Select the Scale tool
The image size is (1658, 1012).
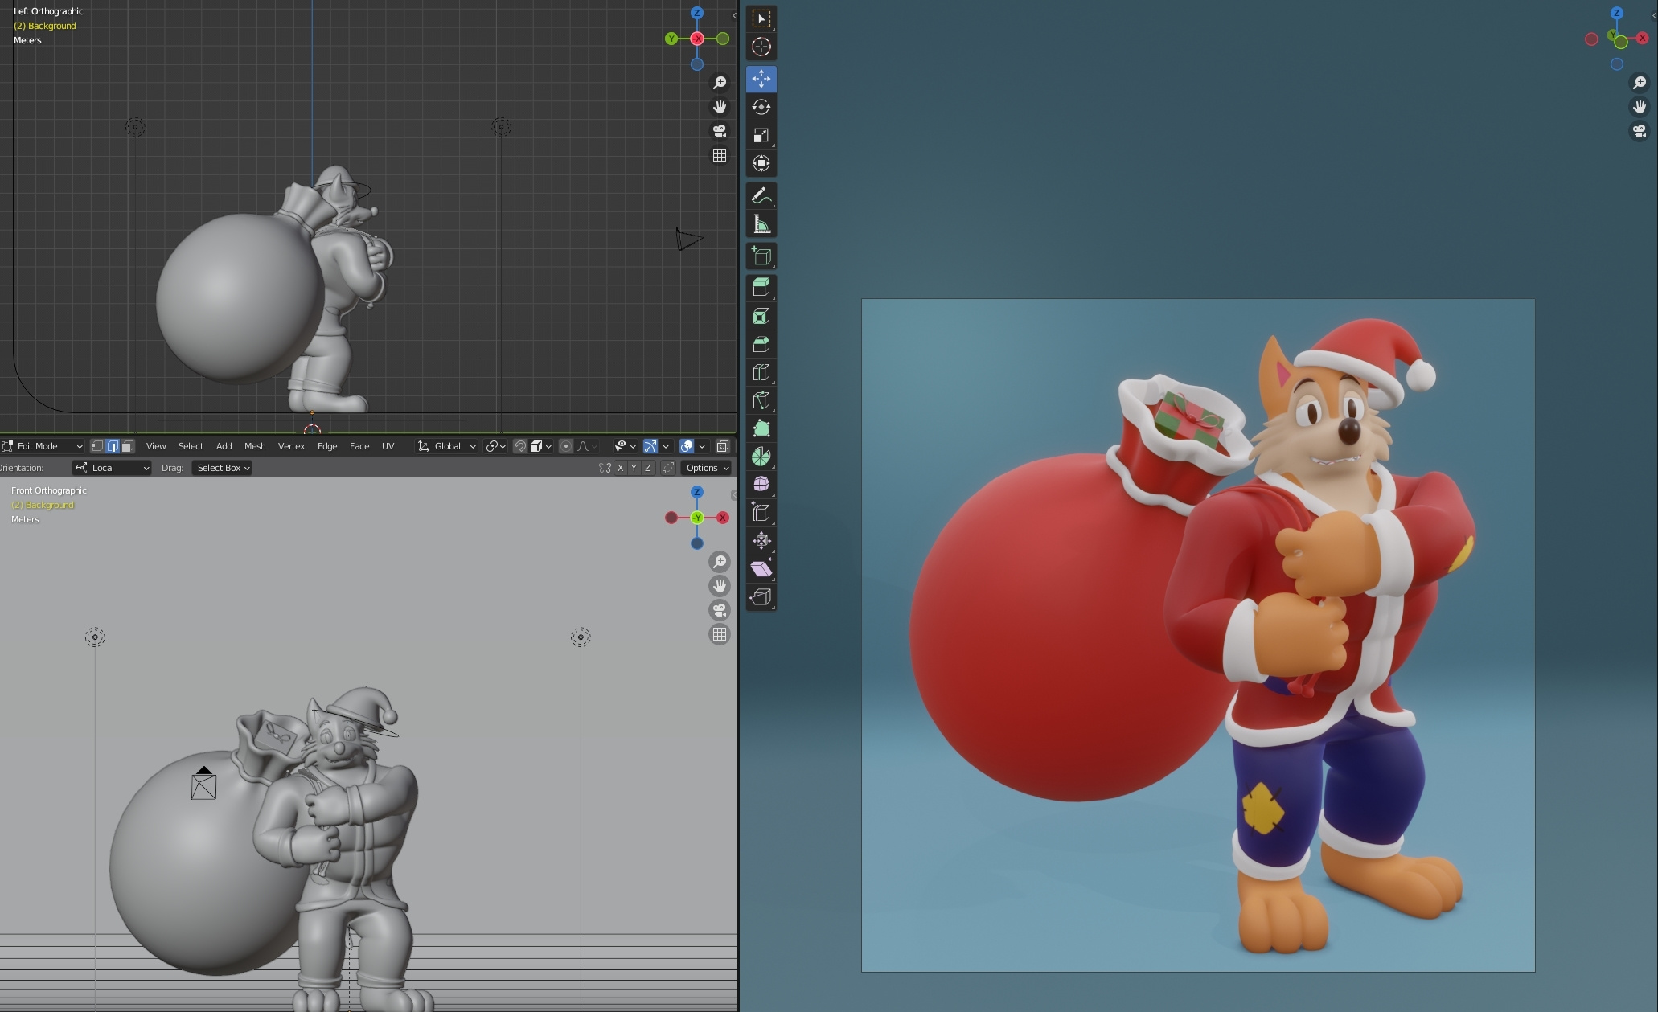click(x=761, y=135)
